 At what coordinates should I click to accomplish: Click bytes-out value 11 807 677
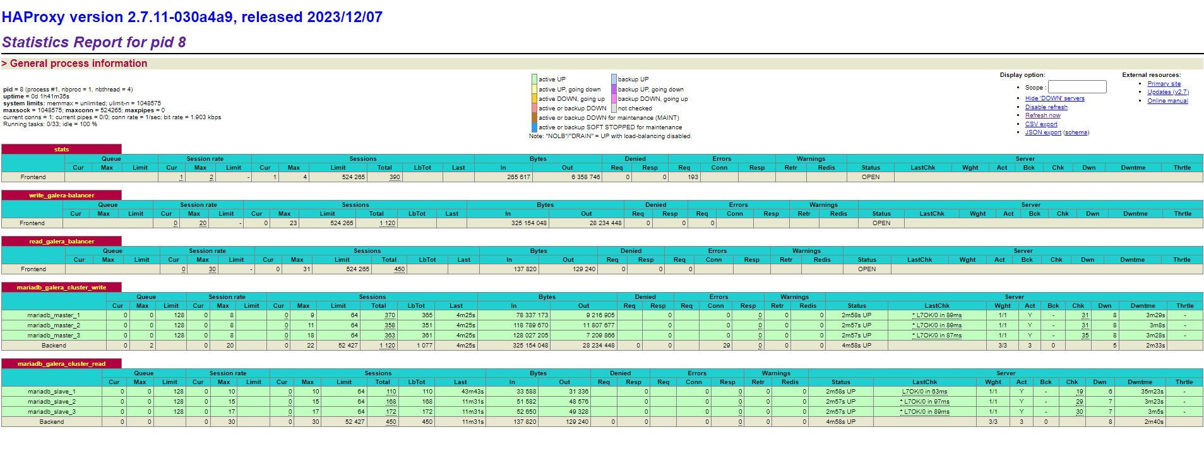click(599, 325)
